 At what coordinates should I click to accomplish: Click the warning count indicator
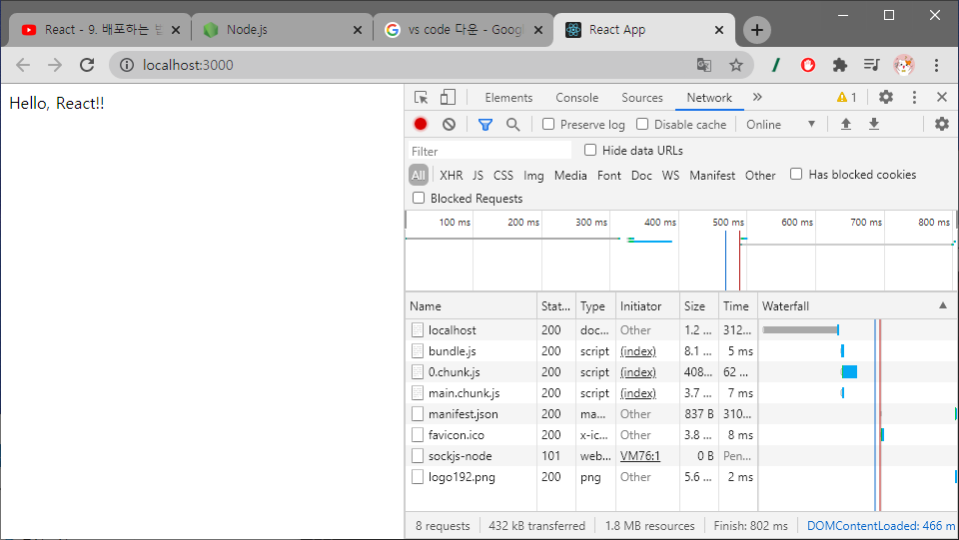pyautogui.click(x=846, y=97)
